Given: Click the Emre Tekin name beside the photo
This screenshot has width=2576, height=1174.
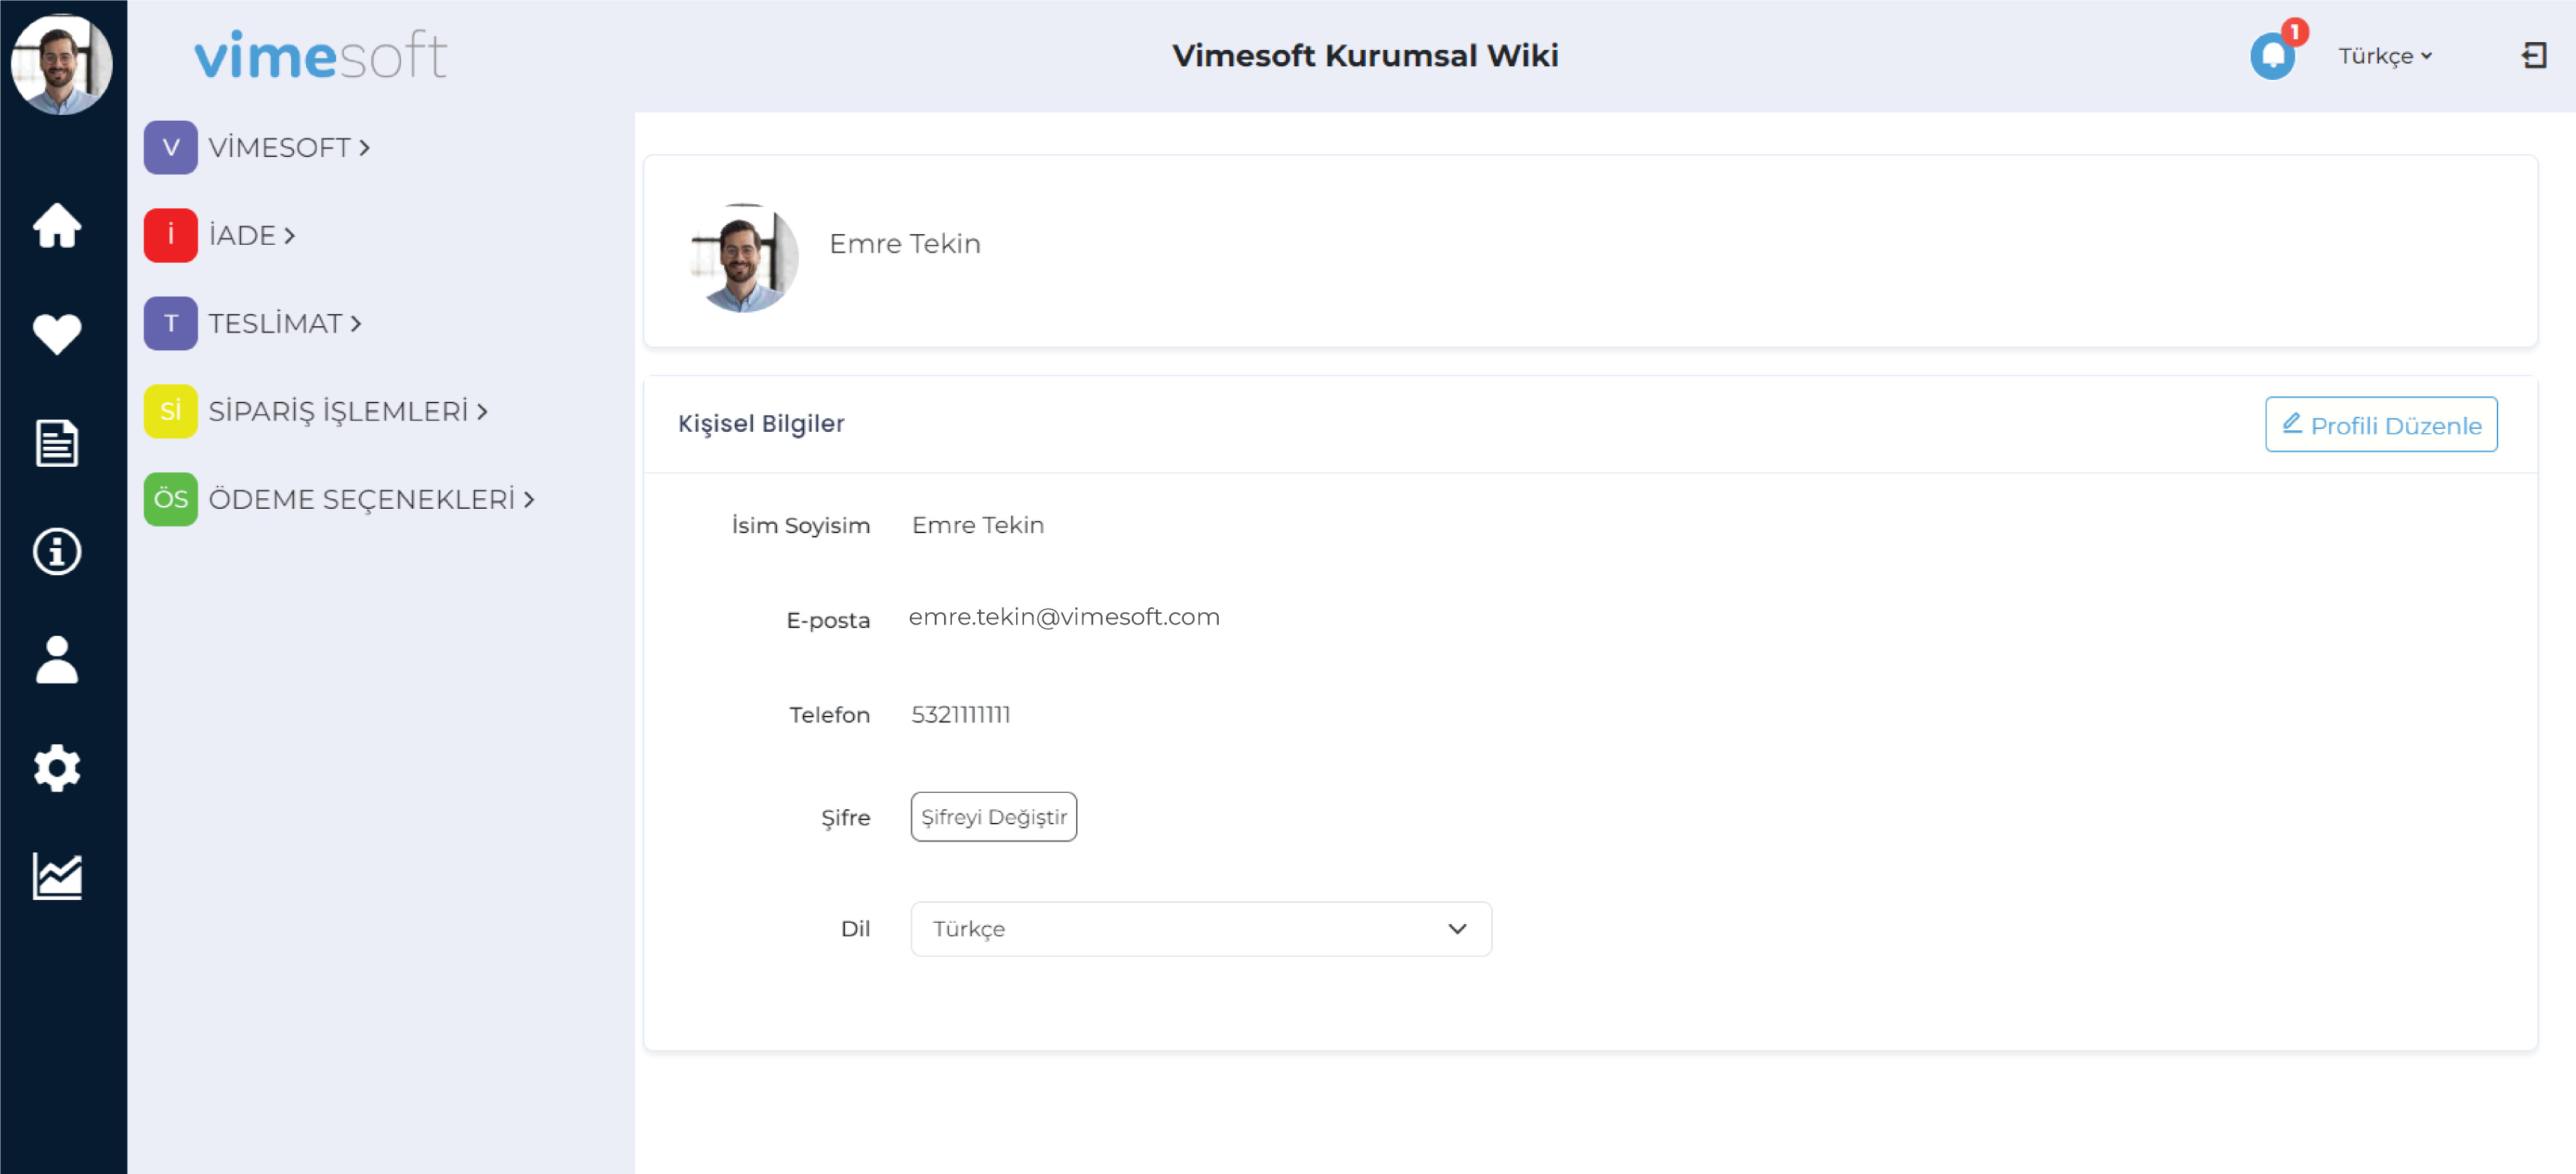Looking at the screenshot, I should pos(904,243).
